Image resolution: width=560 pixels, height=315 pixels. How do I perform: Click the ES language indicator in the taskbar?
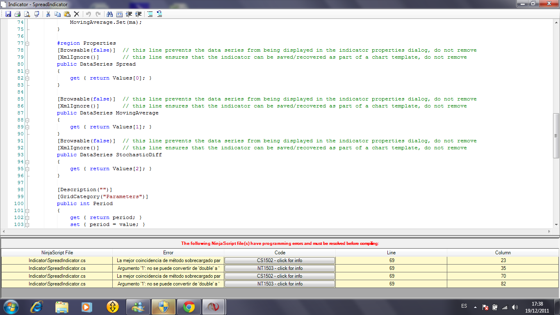pos(464,306)
